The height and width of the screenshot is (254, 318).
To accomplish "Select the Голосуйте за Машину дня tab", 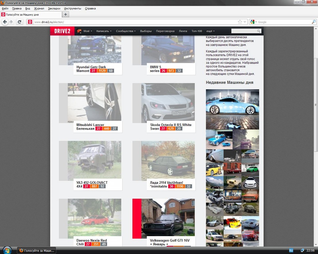I will point(31,15).
